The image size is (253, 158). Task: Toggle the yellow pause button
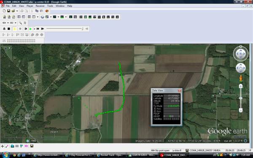pyautogui.click(x=14, y=29)
